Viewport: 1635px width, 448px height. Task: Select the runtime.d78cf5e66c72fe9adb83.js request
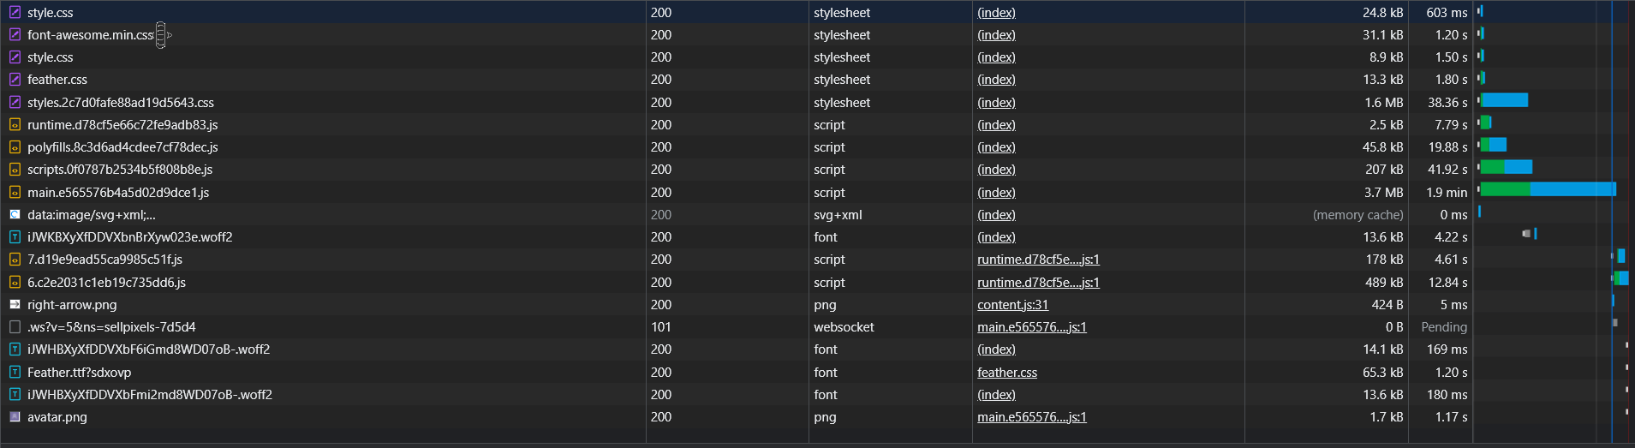point(122,125)
